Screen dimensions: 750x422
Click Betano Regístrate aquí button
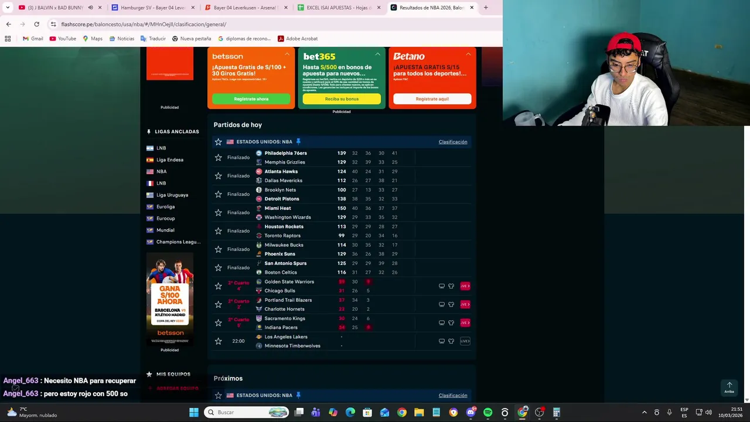pyautogui.click(x=432, y=99)
